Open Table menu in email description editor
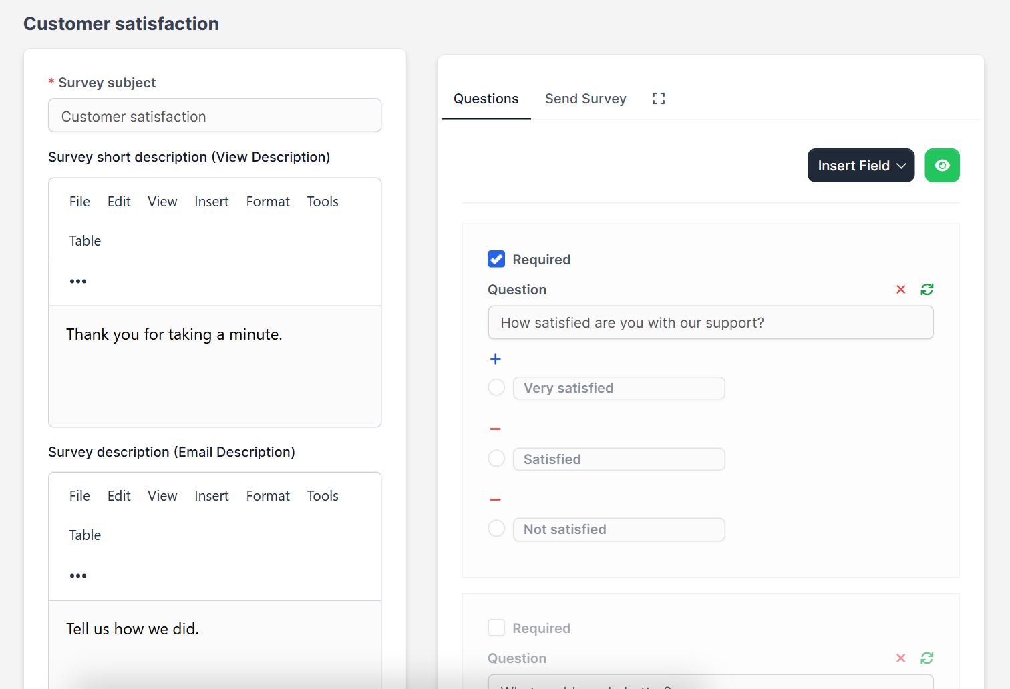 pyautogui.click(x=85, y=535)
